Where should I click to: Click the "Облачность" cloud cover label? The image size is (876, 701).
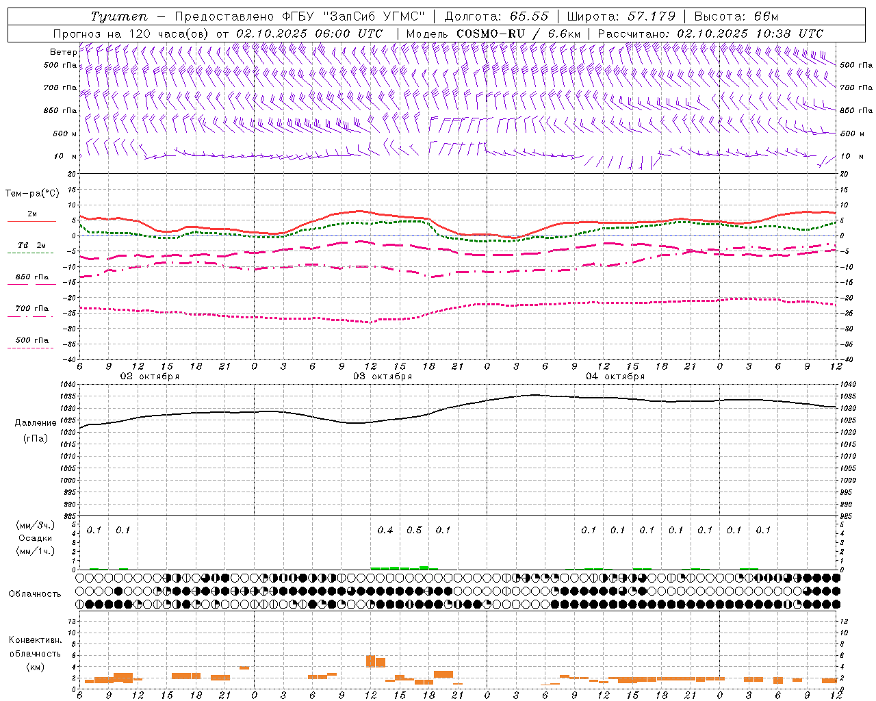coord(35,594)
